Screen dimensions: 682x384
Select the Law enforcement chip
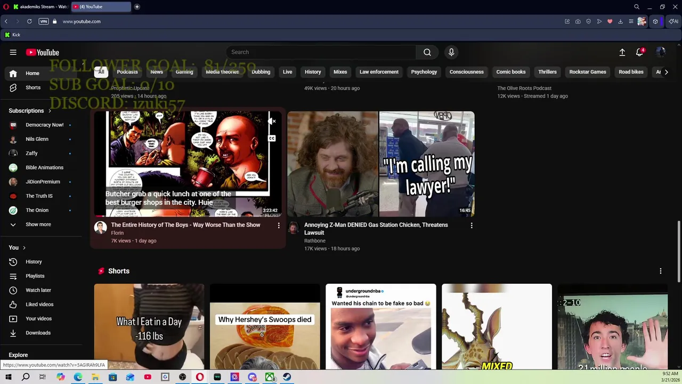click(379, 72)
